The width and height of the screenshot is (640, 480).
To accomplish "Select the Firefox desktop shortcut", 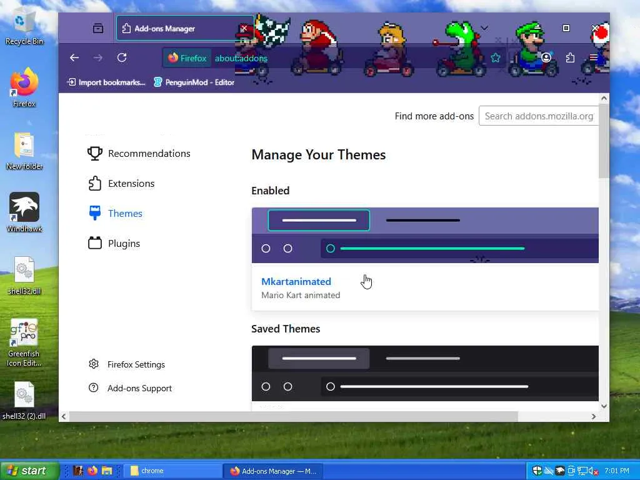I will [24, 87].
